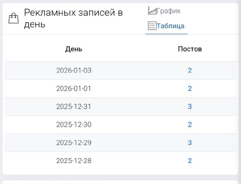Open post count for 2025-12-30

point(190,125)
